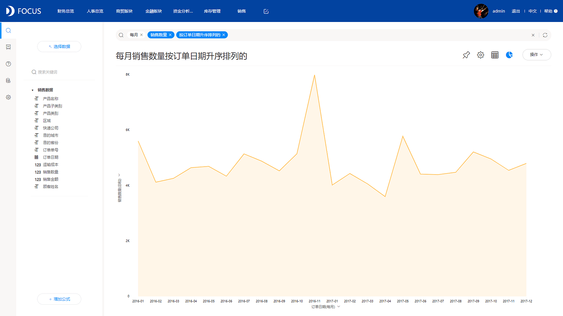Click the search bar magnifier icon
The image size is (563, 316).
[121, 35]
